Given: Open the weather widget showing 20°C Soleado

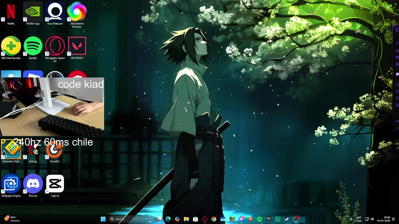Looking at the screenshot, I should [x=12, y=219].
